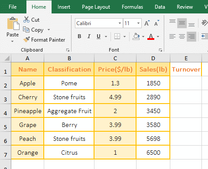Select row 1 header
This screenshot has height=169, width=208.
click(x=6, y=69)
